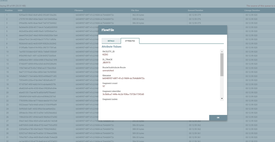This screenshot has height=142, width=275.
Task: Click UUID bd876565-2448-48da-8732-4a47763cdf53
Action: coord(38,125)
